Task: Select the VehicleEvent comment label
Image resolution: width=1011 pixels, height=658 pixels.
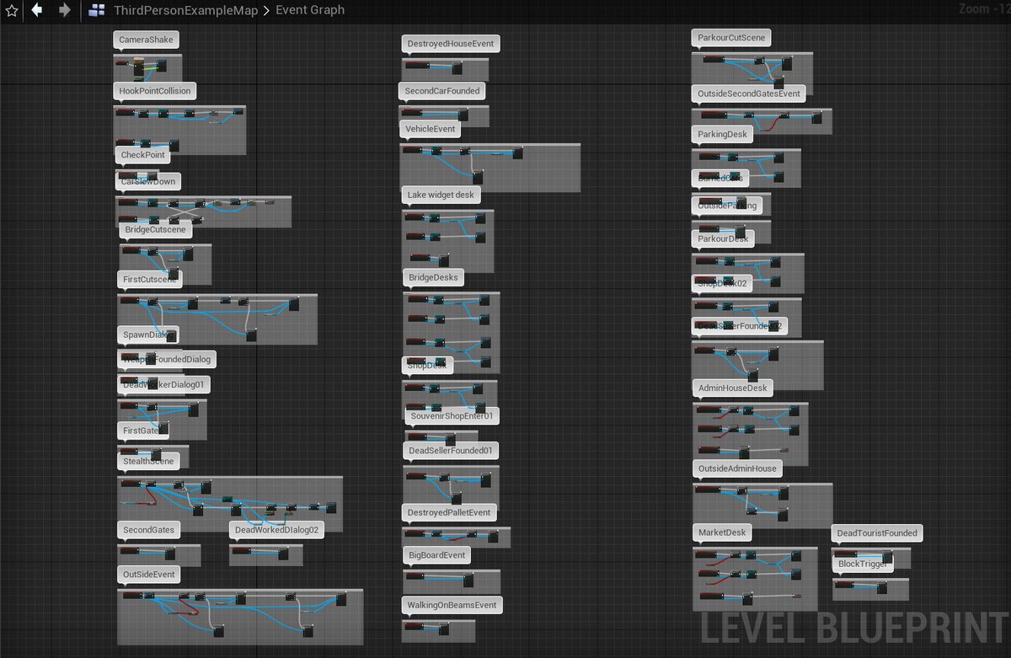Action: point(431,129)
